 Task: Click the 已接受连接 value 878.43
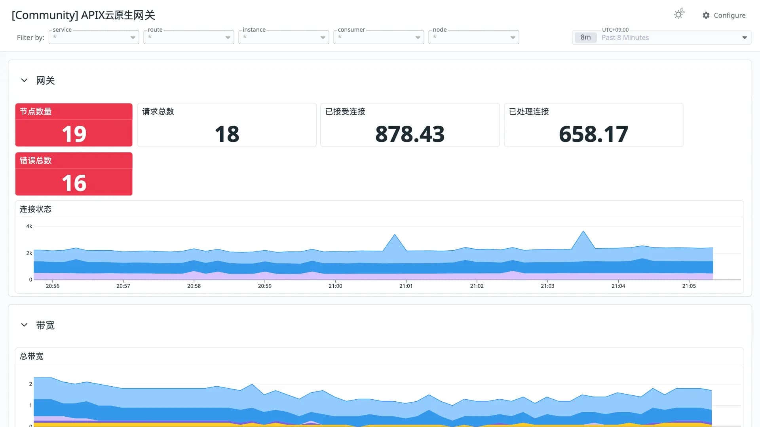tap(410, 134)
